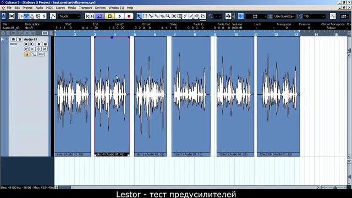Select the Time Warp tool
The image size is (352, 198).
(180, 16)
